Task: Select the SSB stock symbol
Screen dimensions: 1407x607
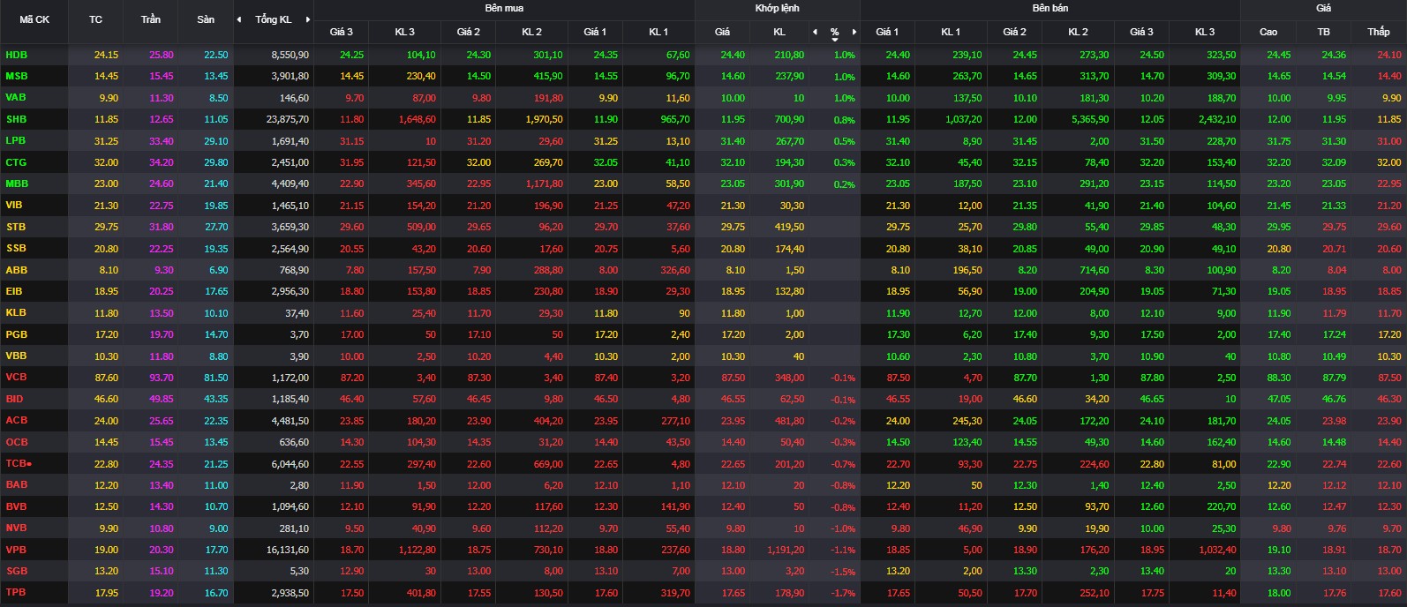Action: pos(15,248)
